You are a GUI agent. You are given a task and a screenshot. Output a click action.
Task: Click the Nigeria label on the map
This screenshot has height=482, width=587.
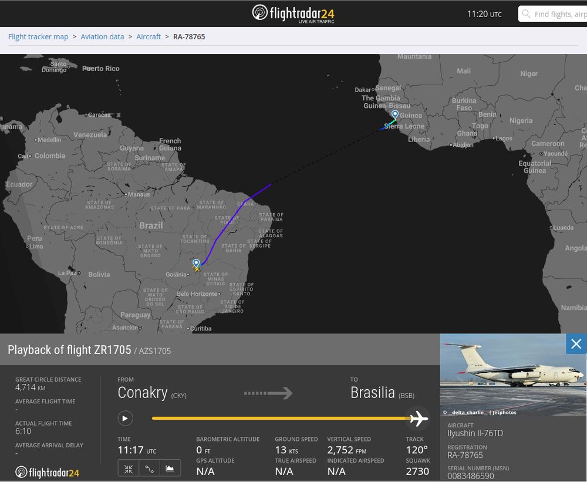click(x=521, y=120)
